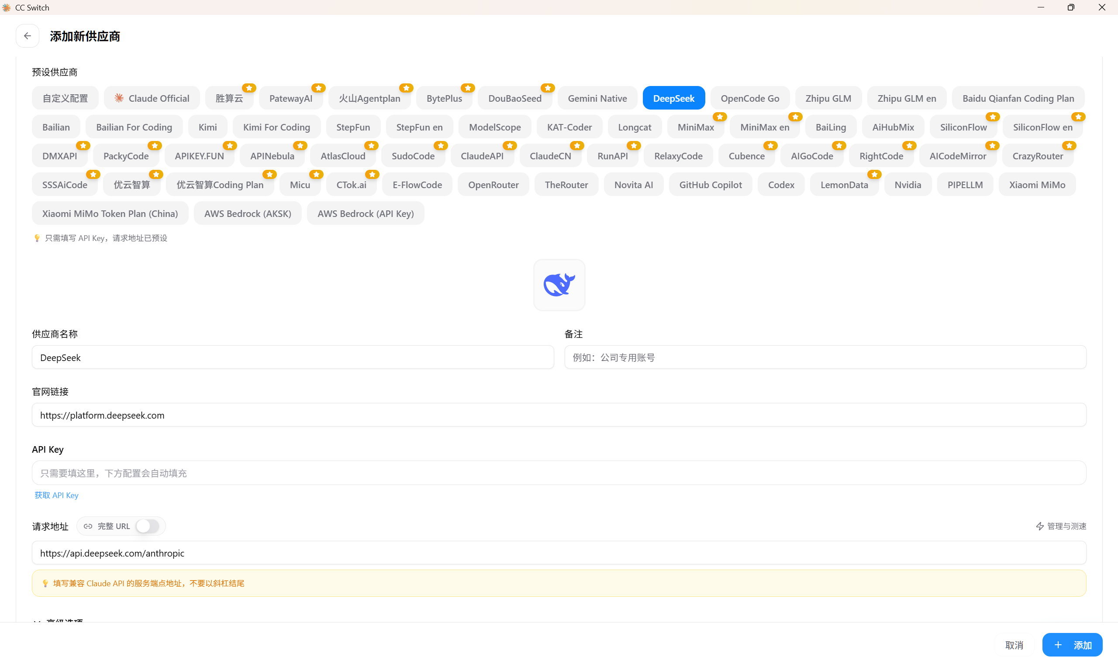The image size is (1118, 667).
Task: Click into the 备注 notes field
Action: [825, 358]
